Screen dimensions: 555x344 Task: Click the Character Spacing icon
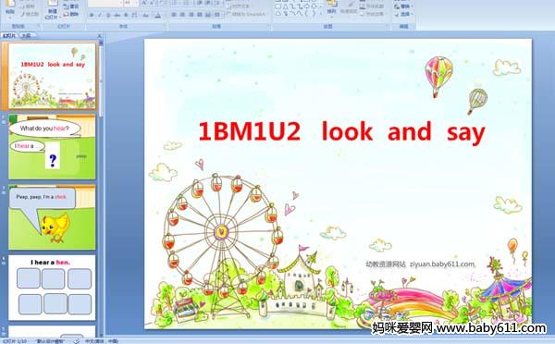[x=134, y=15]
